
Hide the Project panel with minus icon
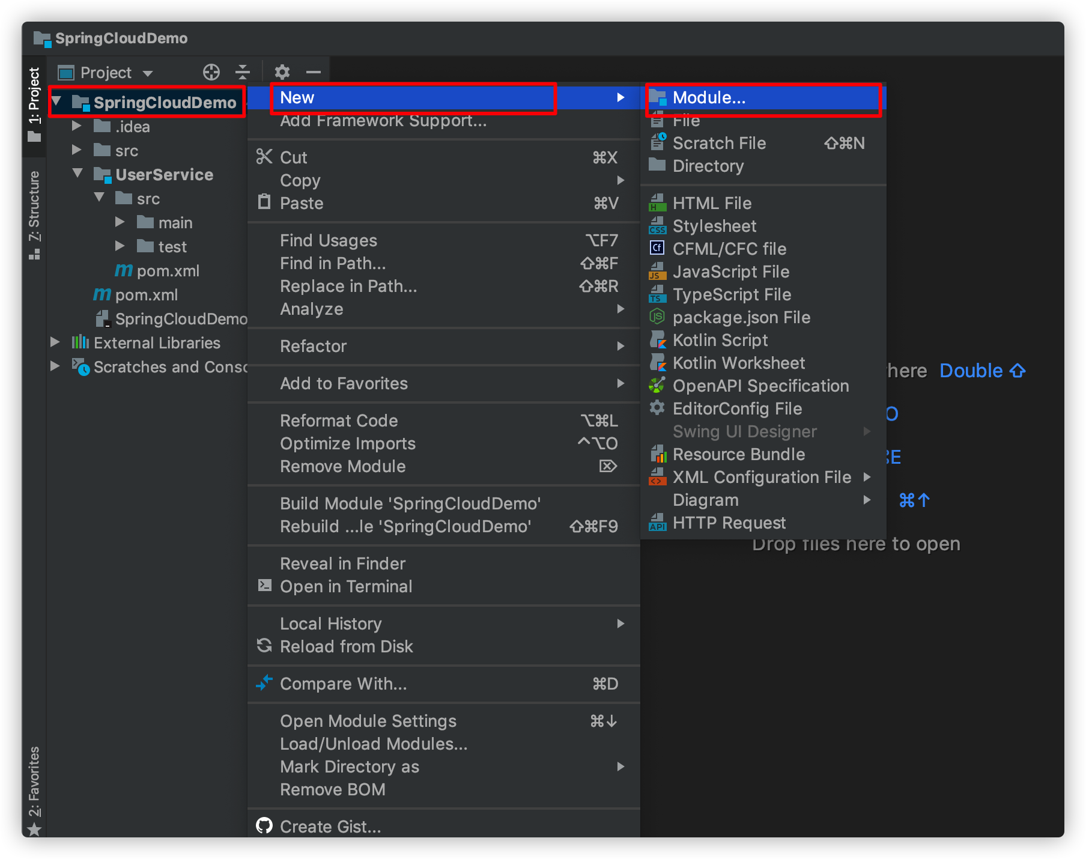click(x=313, y=72)
